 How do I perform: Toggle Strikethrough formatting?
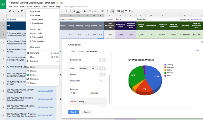point(74,11)
